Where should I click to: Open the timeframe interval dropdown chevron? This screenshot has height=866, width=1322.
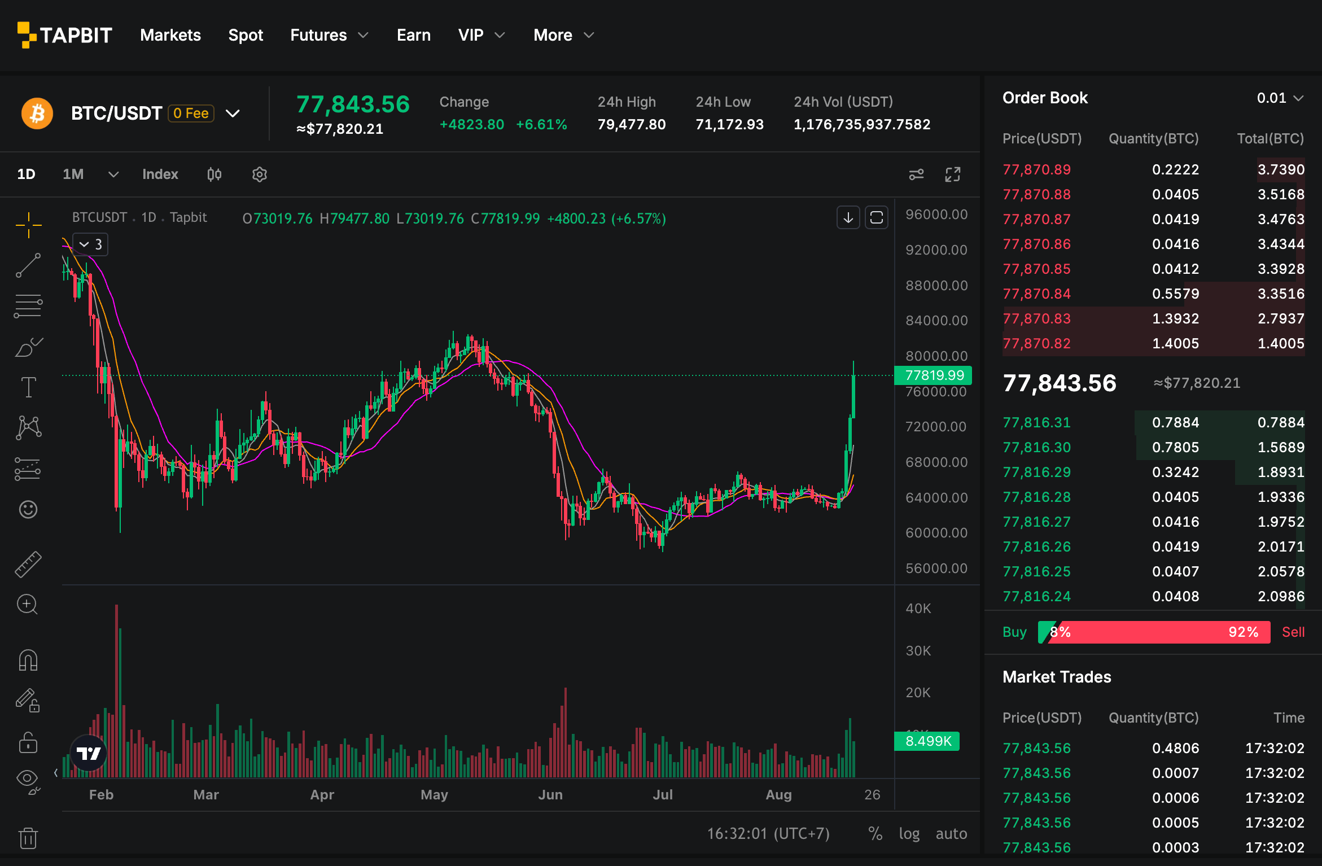coord(113,174)
